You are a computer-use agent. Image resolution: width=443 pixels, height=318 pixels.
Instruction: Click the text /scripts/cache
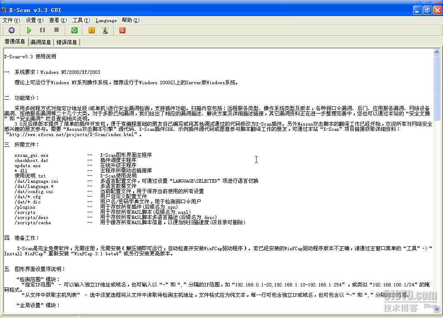coord(32,223)
